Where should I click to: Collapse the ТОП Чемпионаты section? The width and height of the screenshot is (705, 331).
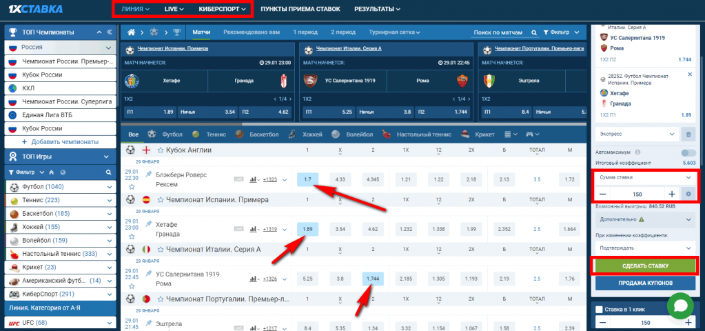99,32
